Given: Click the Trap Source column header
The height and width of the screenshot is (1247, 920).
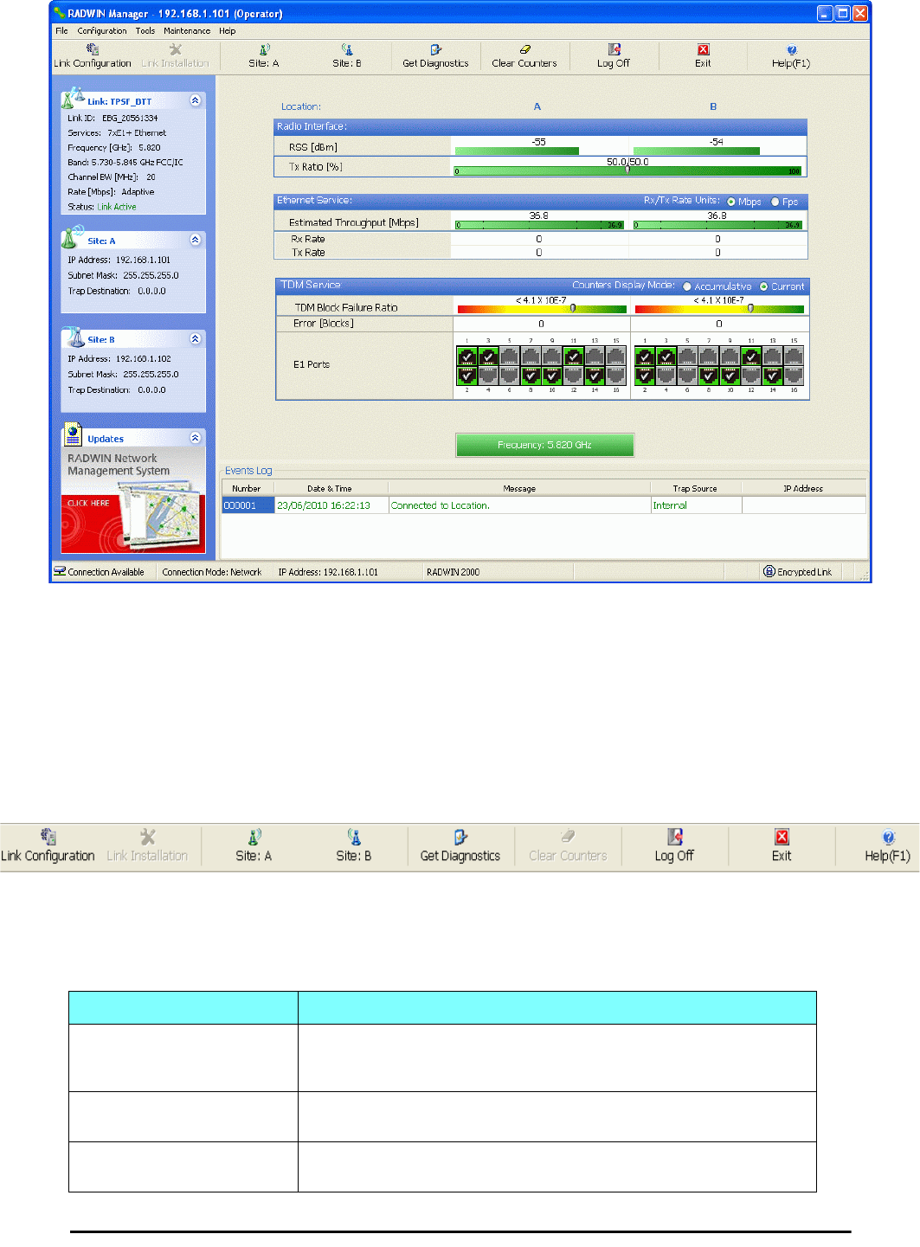Looking at the screenshot, I should click(695, 488).
